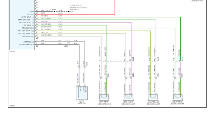Click the RIGHT REAR DOOR SPEAKER caption

pyautogui.click(x=178, y=103)
